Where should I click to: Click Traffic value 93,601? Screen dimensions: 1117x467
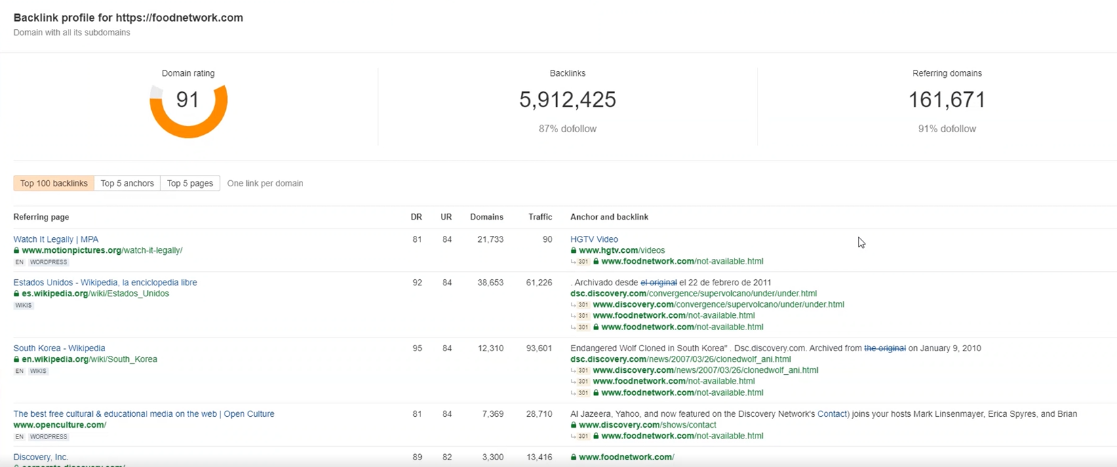tap(539, 348)
